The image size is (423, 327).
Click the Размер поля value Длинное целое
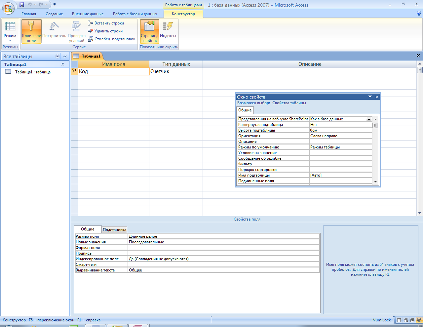coord(224,236)
